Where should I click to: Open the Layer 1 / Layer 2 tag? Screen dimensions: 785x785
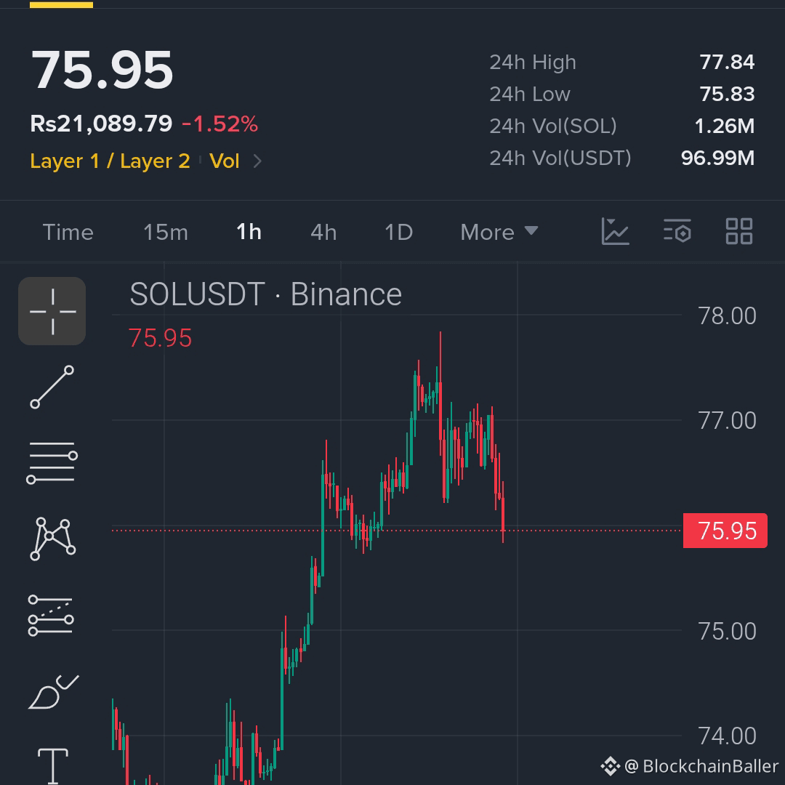pos(110,161)
